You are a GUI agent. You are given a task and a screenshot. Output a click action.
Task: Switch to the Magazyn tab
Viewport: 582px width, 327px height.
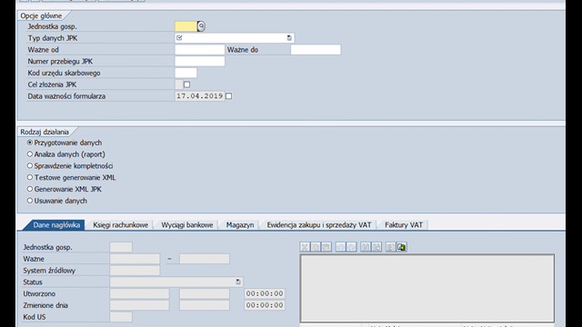coord(240,225)
